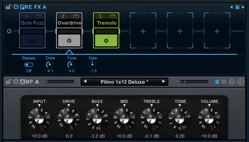This screenshot has width=249, height=142.
Task: Open the Filmo 1x12 Deluxe amp selector
Action: [x=124, y=82]
